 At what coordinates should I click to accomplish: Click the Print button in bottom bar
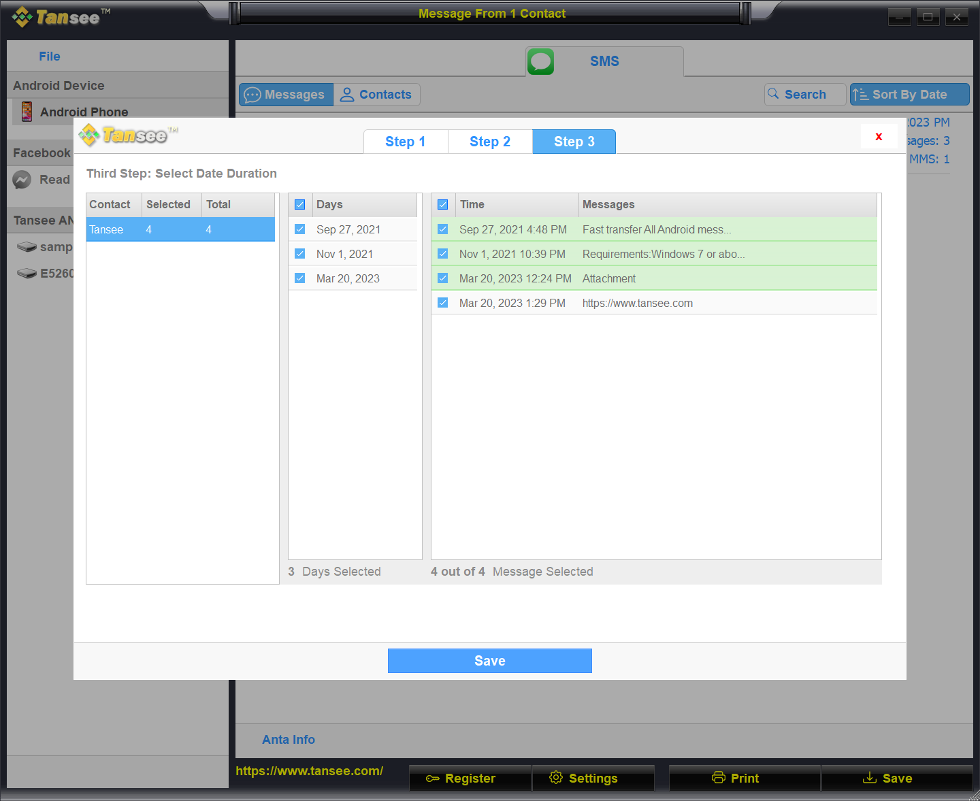tap(745, 778)
